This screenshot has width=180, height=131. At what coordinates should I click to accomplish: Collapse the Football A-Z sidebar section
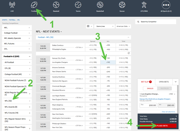(30, 56)
